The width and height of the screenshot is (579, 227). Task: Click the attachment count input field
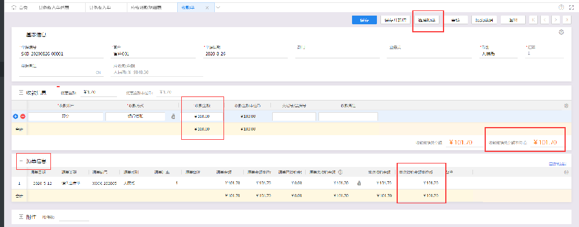click(74, 217)
